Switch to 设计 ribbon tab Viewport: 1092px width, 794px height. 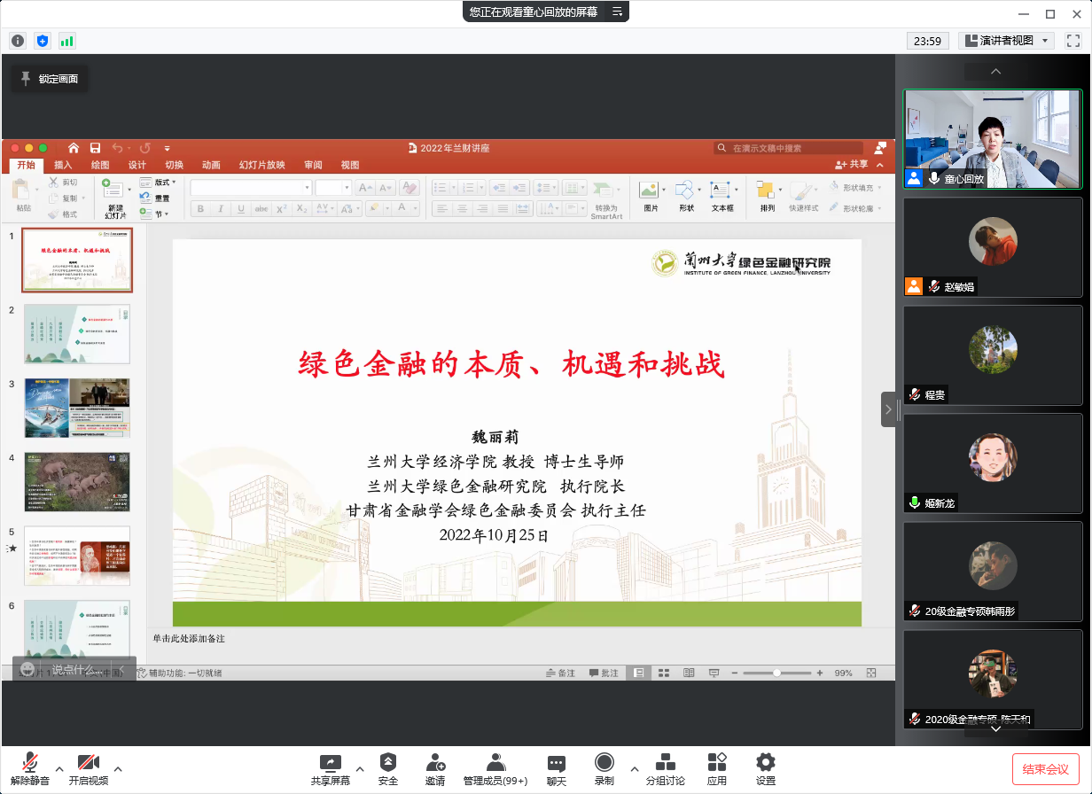137,165
